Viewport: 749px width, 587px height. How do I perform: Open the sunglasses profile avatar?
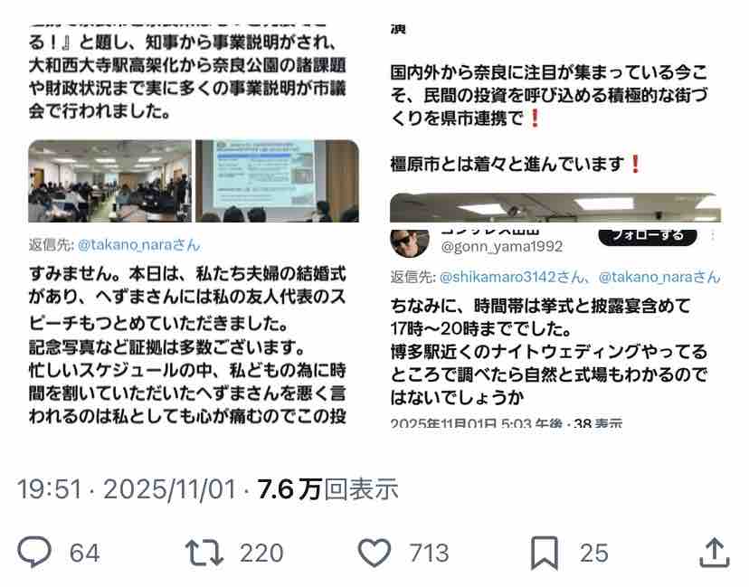410,242
